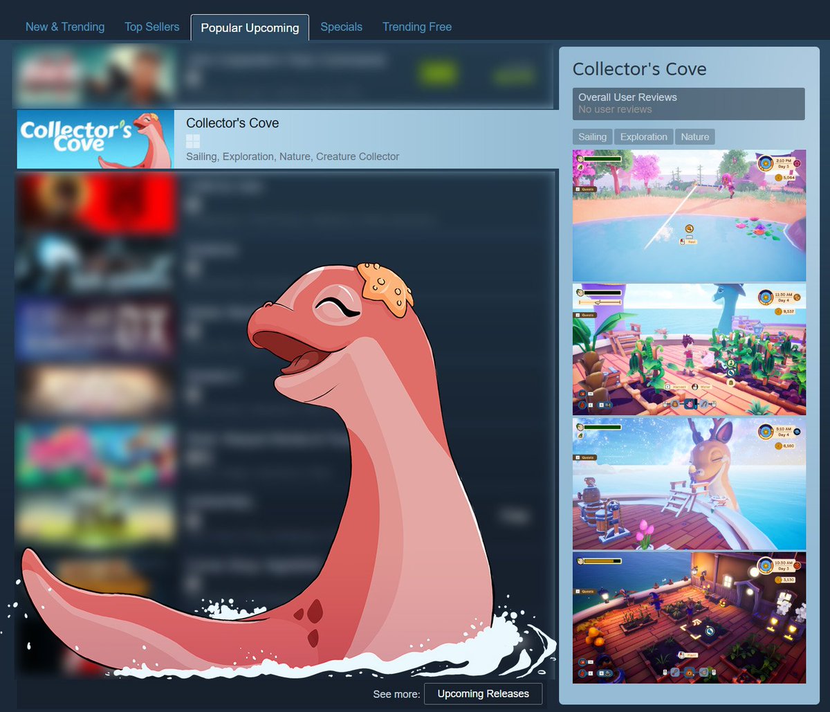Click the 'See more:' label
Screen dimensions: 830x712
click(396, 694)
